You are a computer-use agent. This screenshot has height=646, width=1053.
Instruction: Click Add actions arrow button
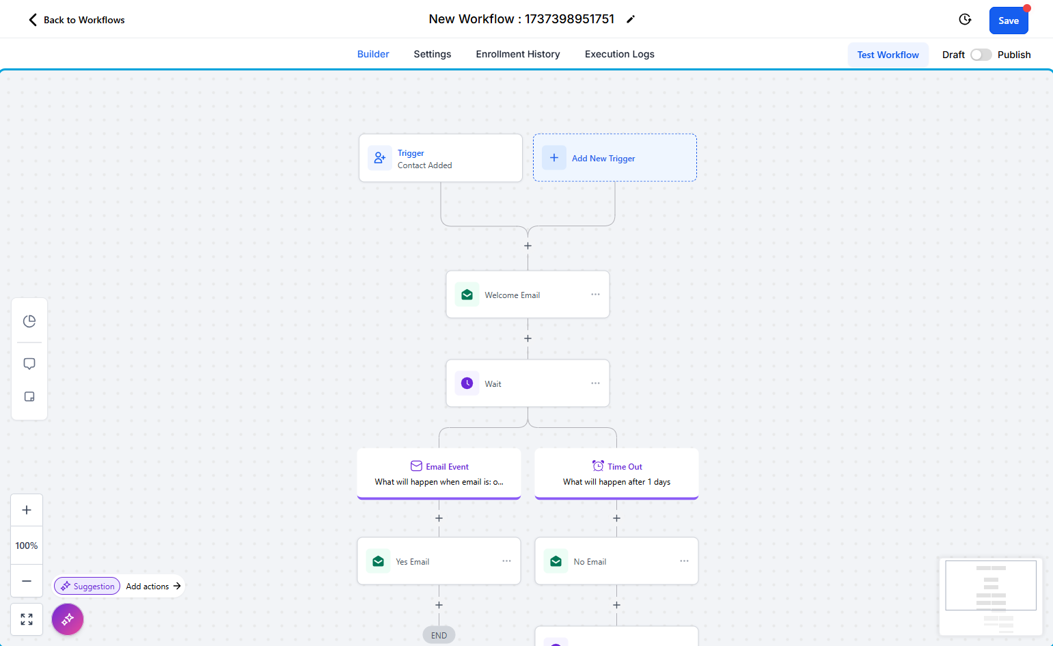(x=153, y=586)
